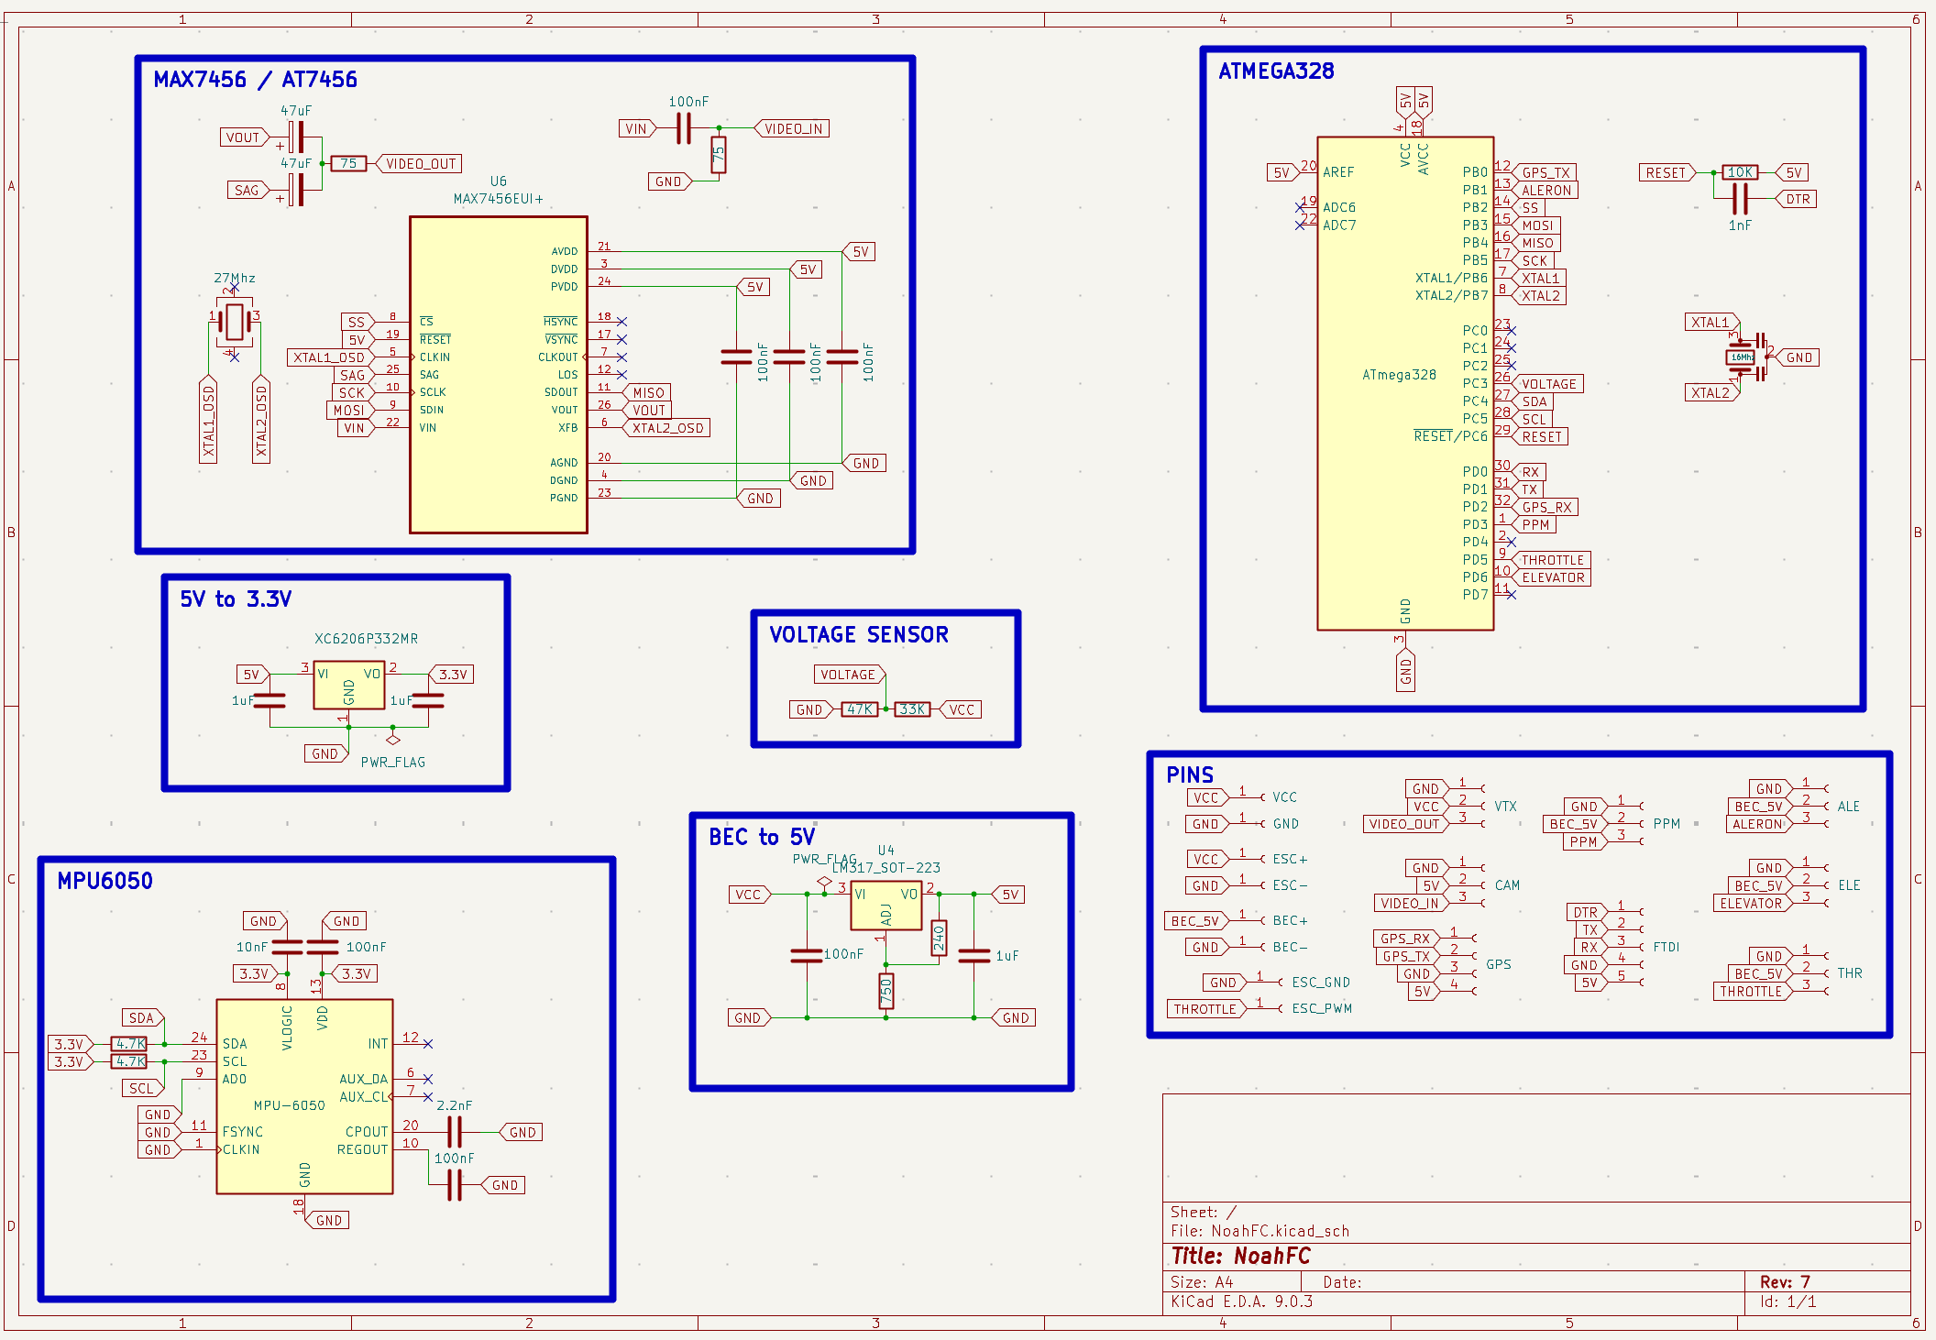Click the VCC input label in BEC to 5V block
This screenshot has height=1340, width=1936.
click(x=750, y=895)
